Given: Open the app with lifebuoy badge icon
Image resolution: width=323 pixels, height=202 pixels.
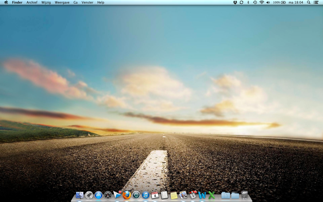Looking at the screenshot, I should tap(193, 194).
